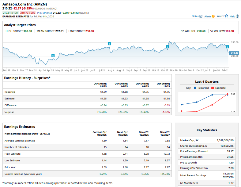Click the red Estimate legend swatch
Screen dimensions: 241x187
coord(212,88)
